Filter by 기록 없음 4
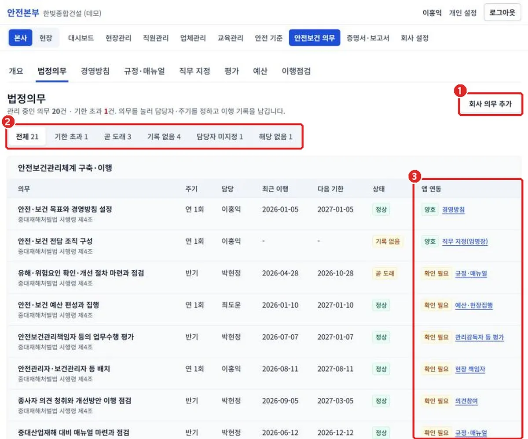528x439 pixels. 164,137
